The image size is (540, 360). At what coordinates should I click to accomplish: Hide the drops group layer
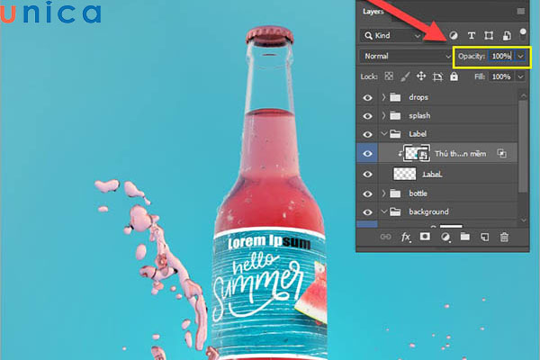coord(367,98)
